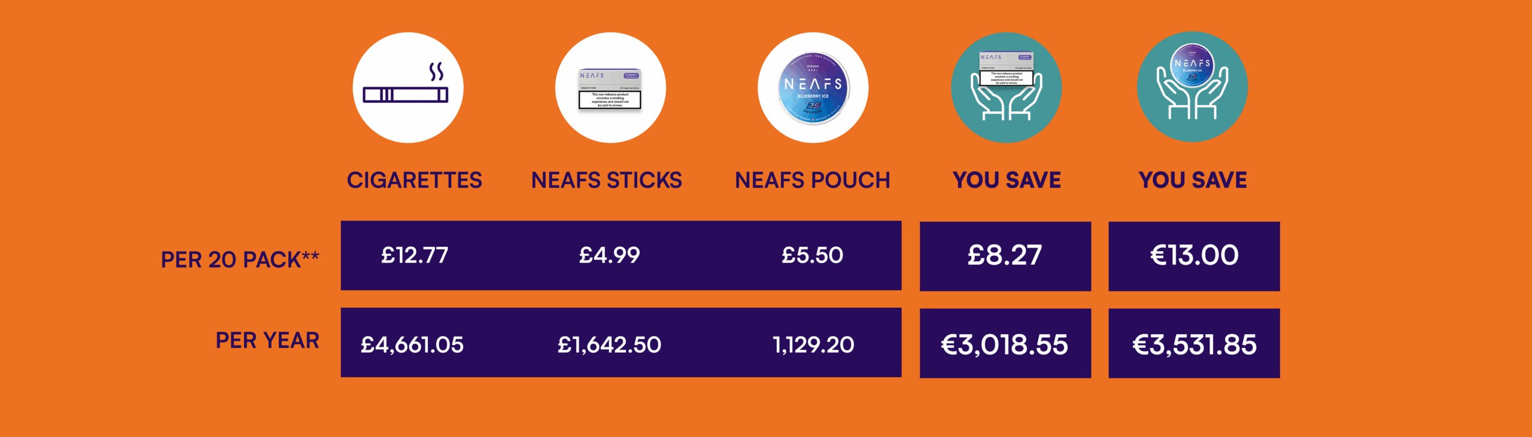Click the £4,661.05 yearly cigarette cost
1532x437 pixels.
coord(412,344)
